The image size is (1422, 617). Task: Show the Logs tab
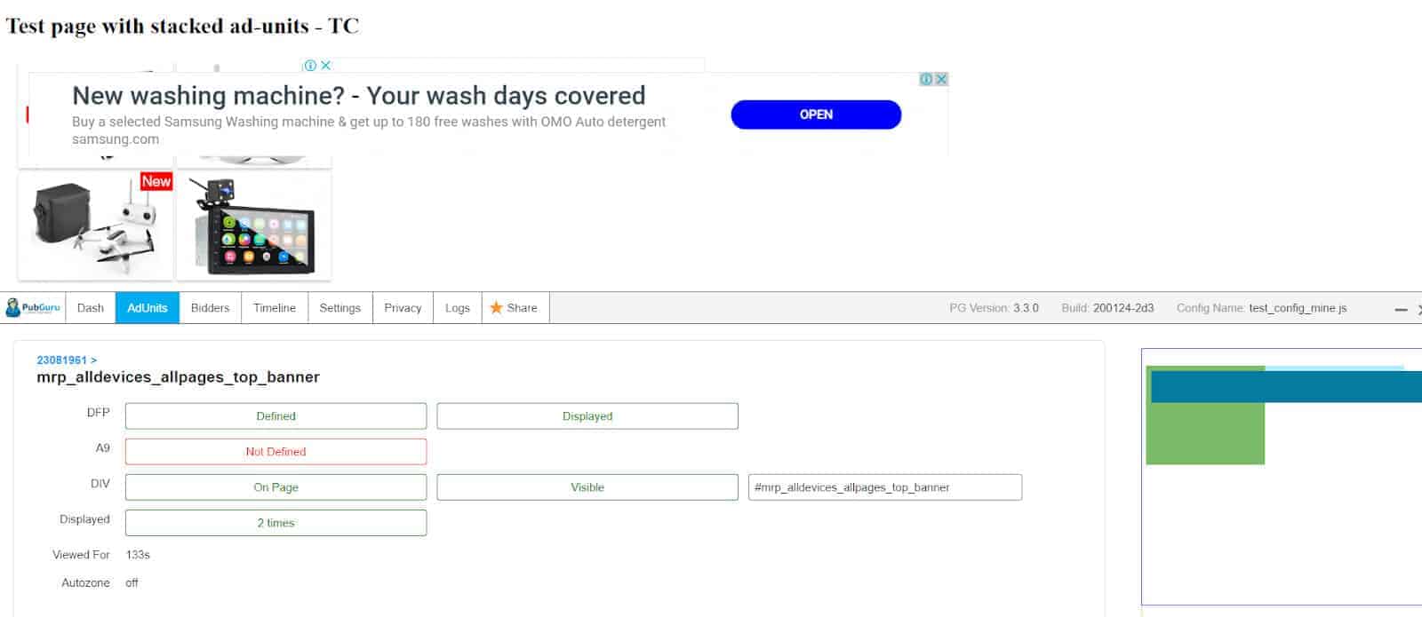pyautogui.click(x=458, y=308)
